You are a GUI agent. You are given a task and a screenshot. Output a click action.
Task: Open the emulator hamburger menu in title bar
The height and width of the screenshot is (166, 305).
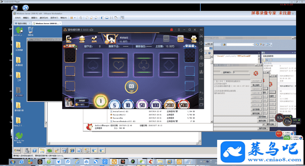tap(178, 30)
